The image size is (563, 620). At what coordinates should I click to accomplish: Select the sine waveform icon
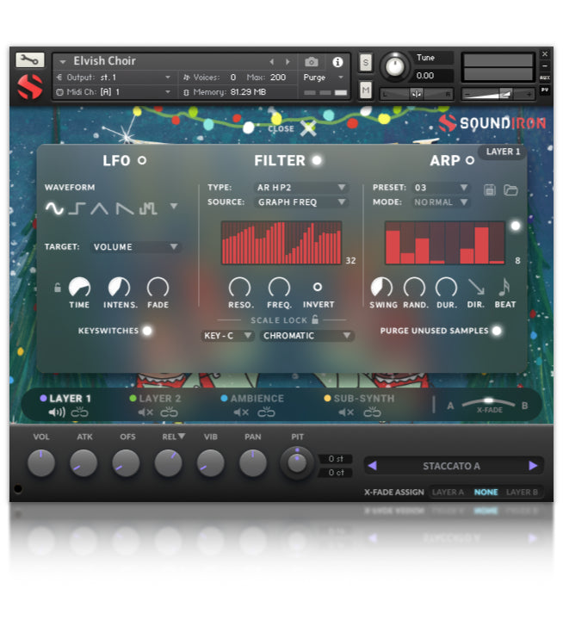[54, 208]
